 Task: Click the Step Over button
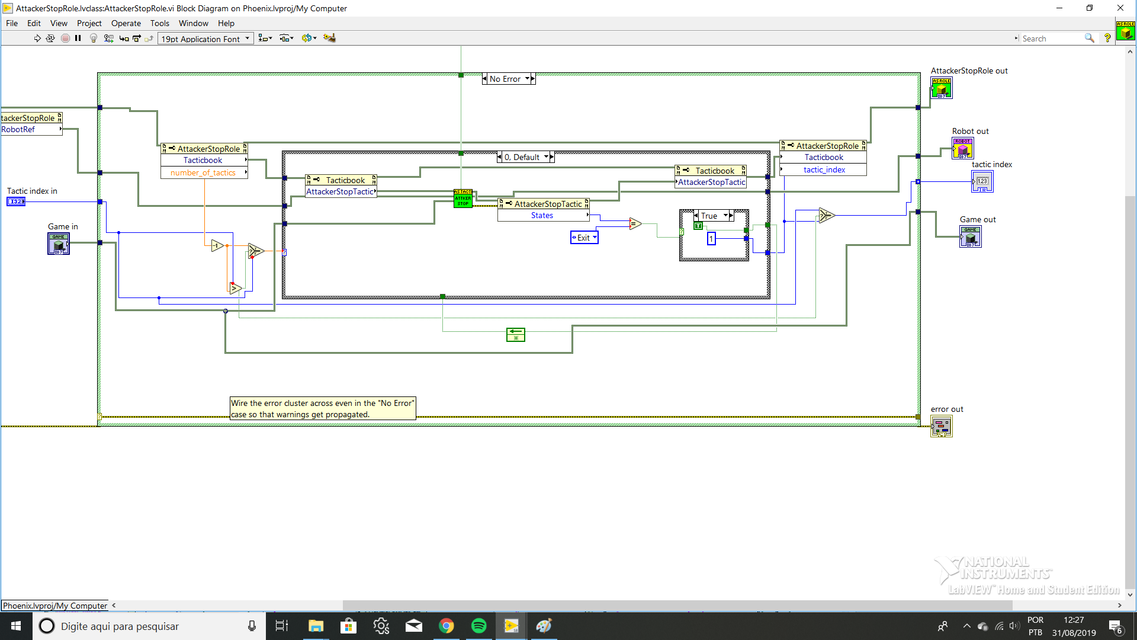pyautogui.click(x=137, y=39)
